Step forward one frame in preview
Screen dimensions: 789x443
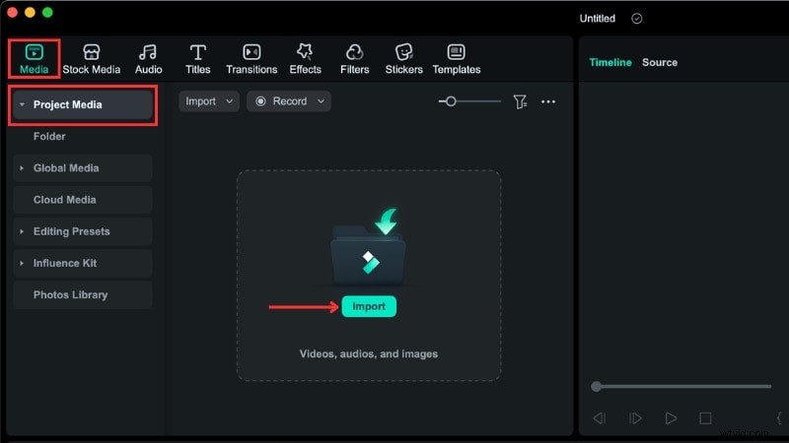[635, 417]
